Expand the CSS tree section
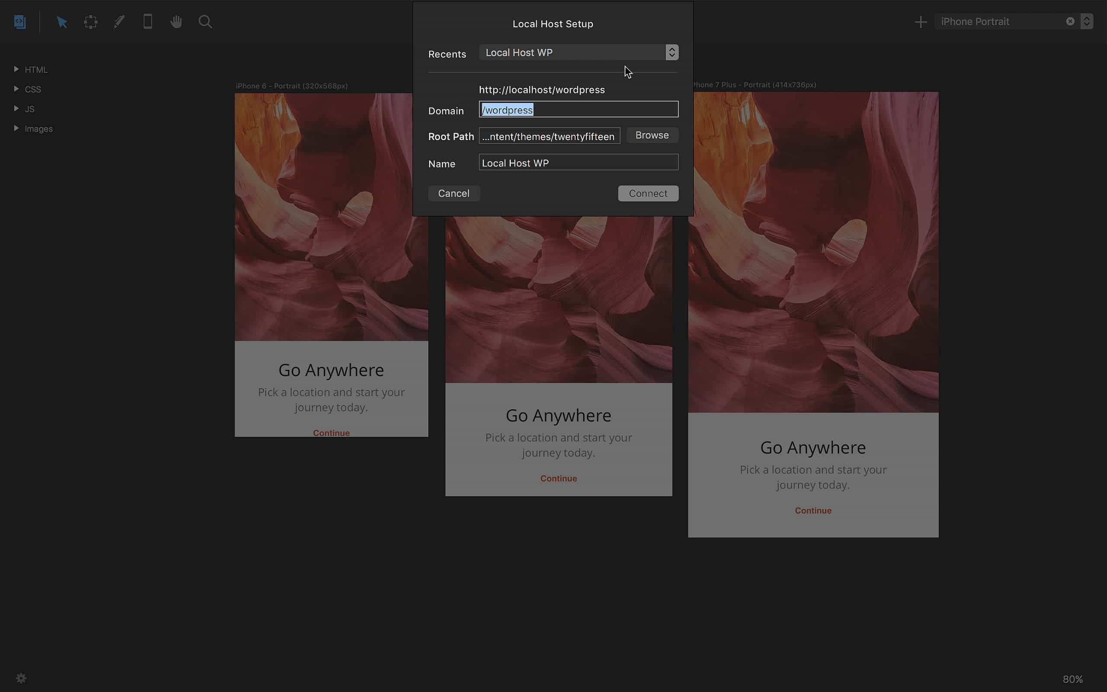 click(16, 89)
